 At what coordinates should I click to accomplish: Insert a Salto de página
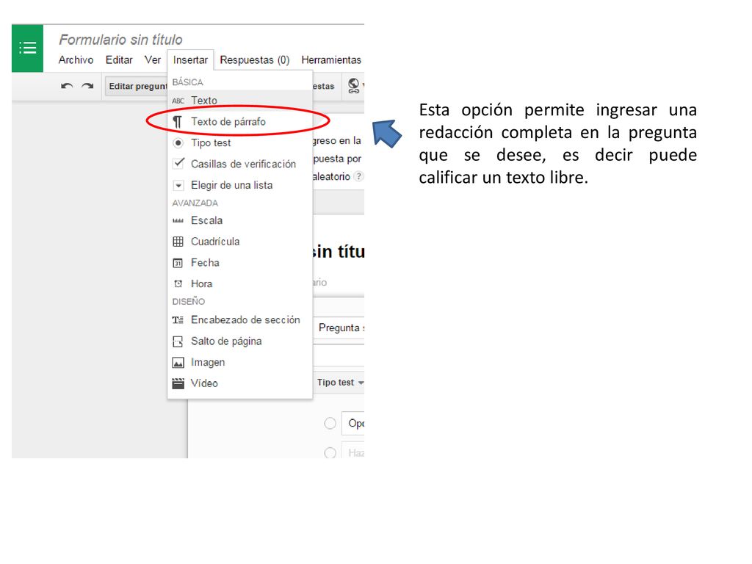point(240,341)
